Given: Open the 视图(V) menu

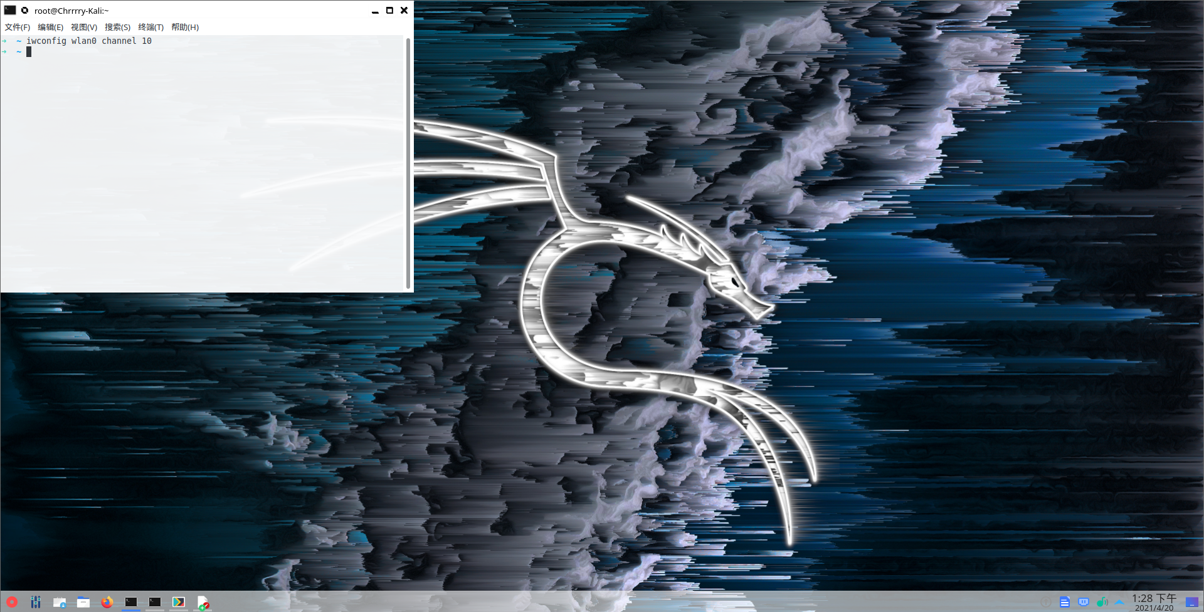Looking at the screenshot, I should point(84,27).
